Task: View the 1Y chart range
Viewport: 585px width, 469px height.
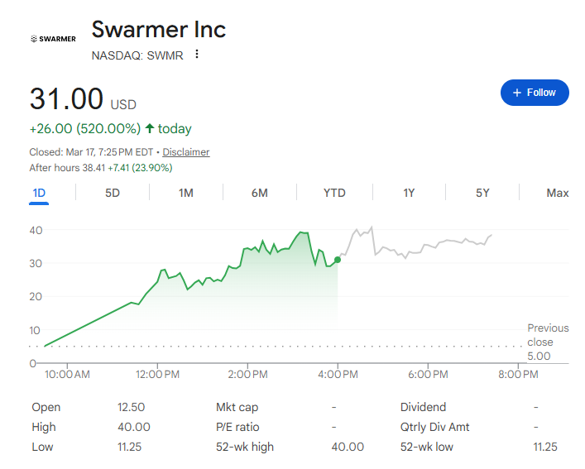Action: [x=409, y=193]
